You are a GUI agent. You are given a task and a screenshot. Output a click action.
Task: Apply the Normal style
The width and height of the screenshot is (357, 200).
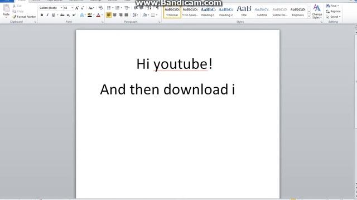click(x=172, y=12)
